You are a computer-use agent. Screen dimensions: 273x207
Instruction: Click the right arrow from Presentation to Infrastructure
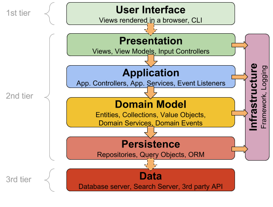(239, 45)
